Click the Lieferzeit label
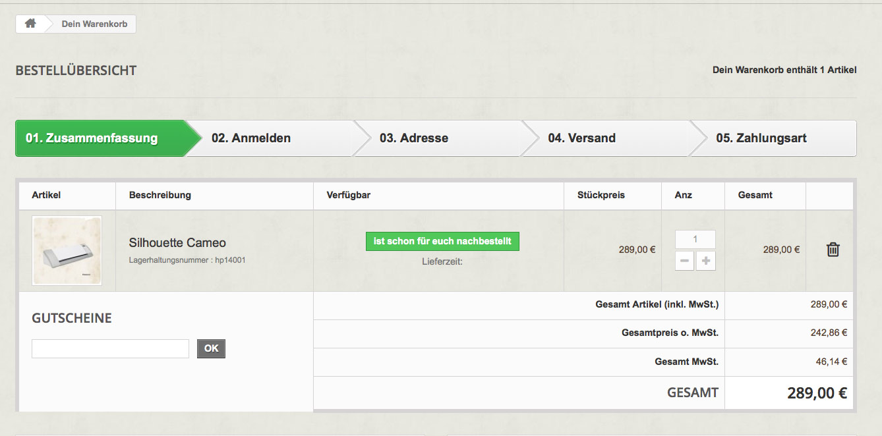 (442, 261)
